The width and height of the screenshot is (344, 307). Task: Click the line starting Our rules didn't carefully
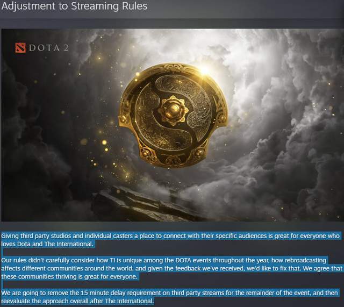pyautogui.click(x=163, y=260)
